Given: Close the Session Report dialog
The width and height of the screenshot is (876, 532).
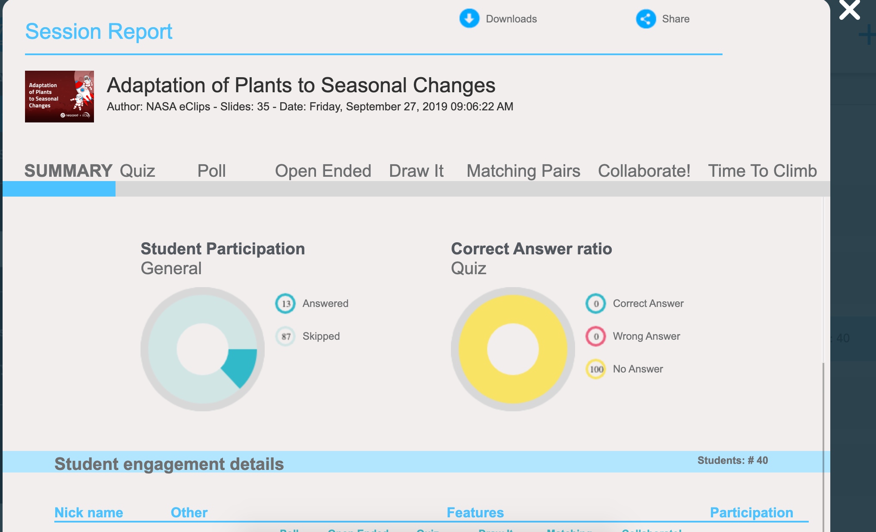Looking at the screenshot, I should click(x=849, y=9).
